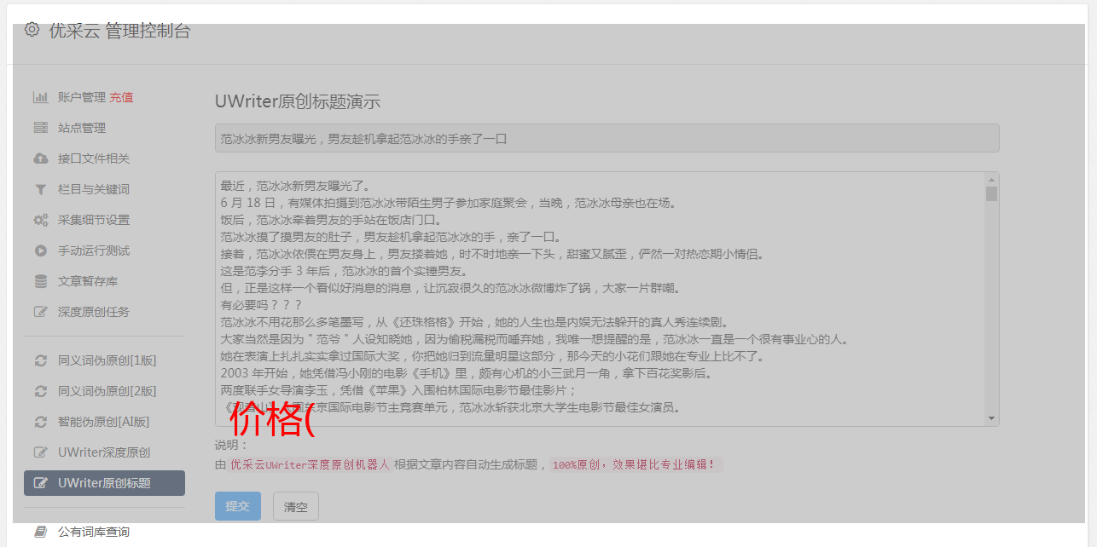Screen dimensions: 1097x547
Task: Click the 说明： label
Action: pos(231,445)
